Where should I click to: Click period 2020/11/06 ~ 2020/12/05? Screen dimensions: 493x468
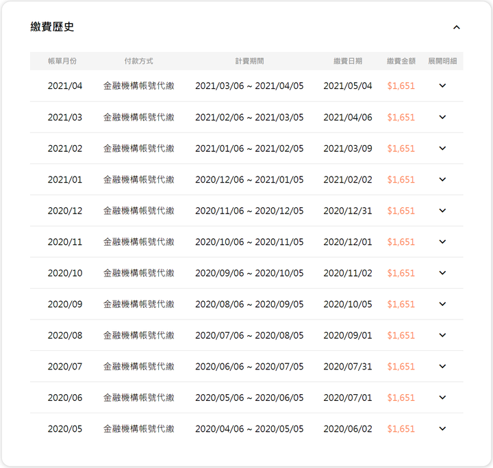249,211
